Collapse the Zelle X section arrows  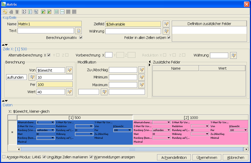(3, 45)
